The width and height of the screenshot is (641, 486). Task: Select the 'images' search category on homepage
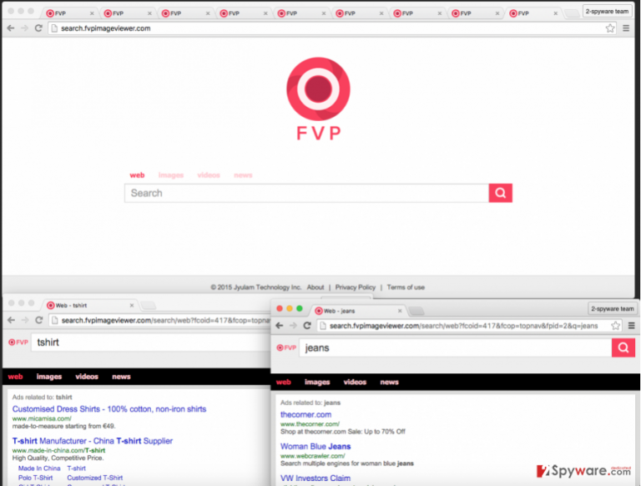(x=171, y=175)
